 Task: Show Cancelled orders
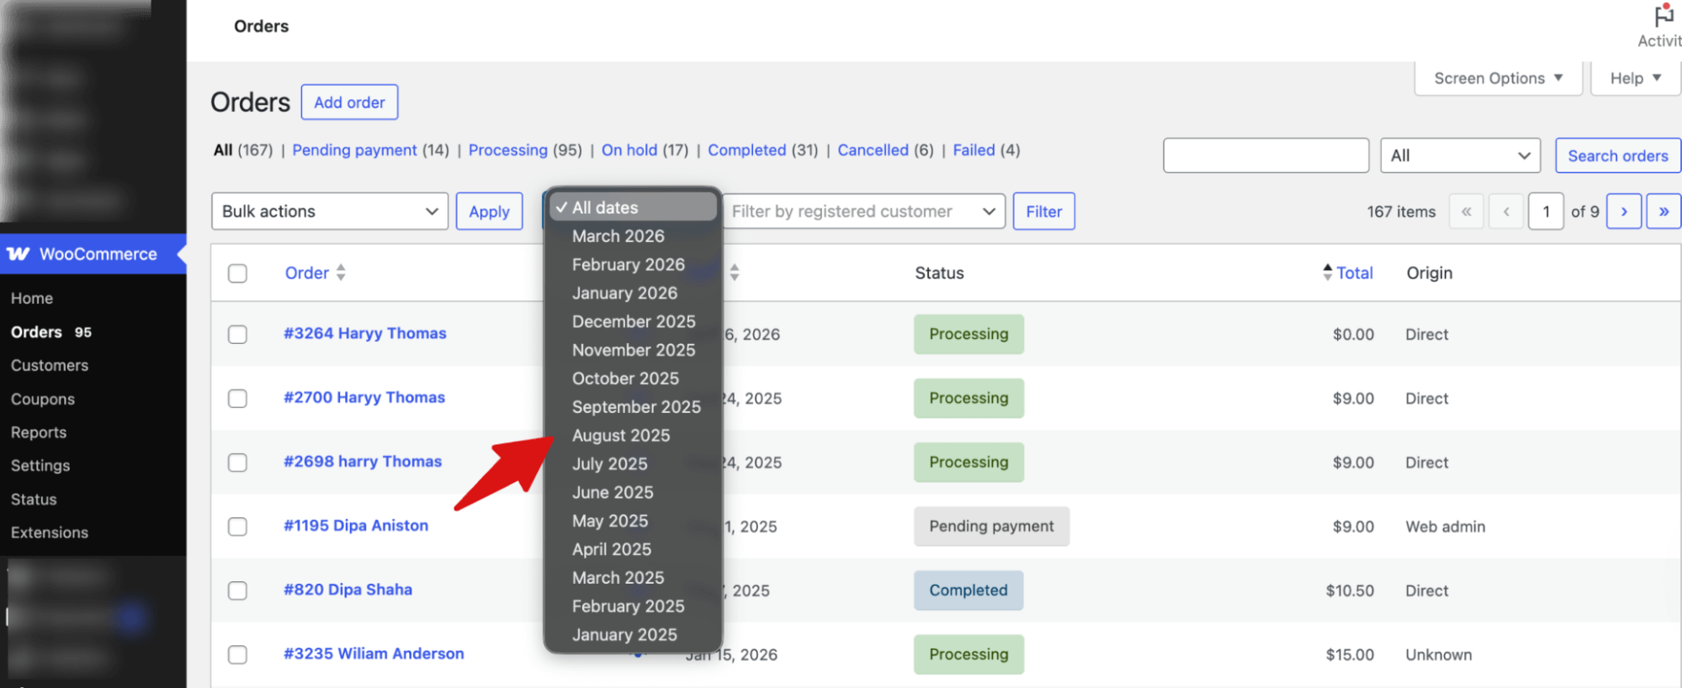[x=873, y=150]
